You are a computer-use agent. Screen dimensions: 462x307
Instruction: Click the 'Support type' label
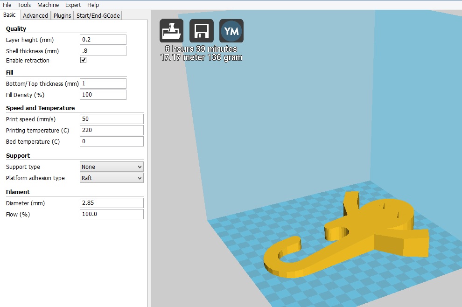click(x=23, y=167)
